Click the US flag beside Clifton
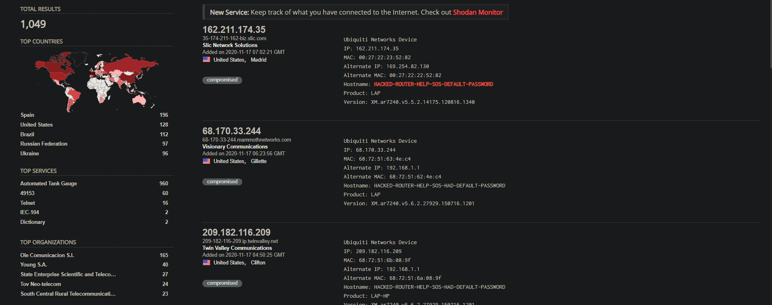This screenshot has width=772, height=305. (x=206, y=262)
